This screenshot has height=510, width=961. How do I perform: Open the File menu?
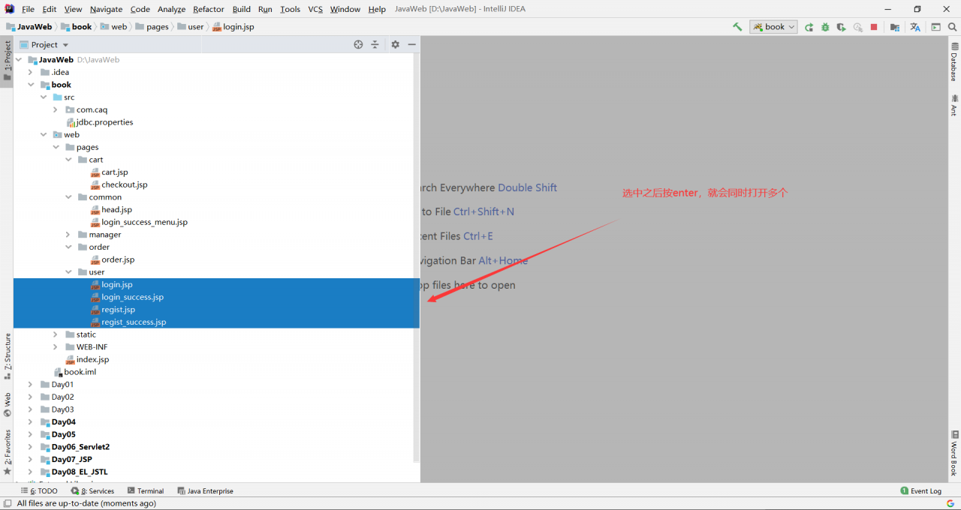pos(28,9)
